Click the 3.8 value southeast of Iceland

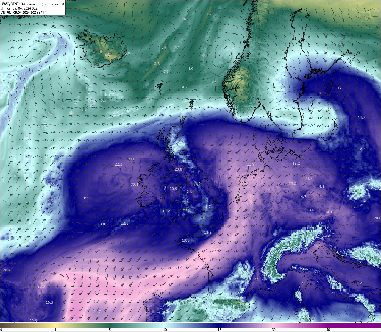(157, 64)
